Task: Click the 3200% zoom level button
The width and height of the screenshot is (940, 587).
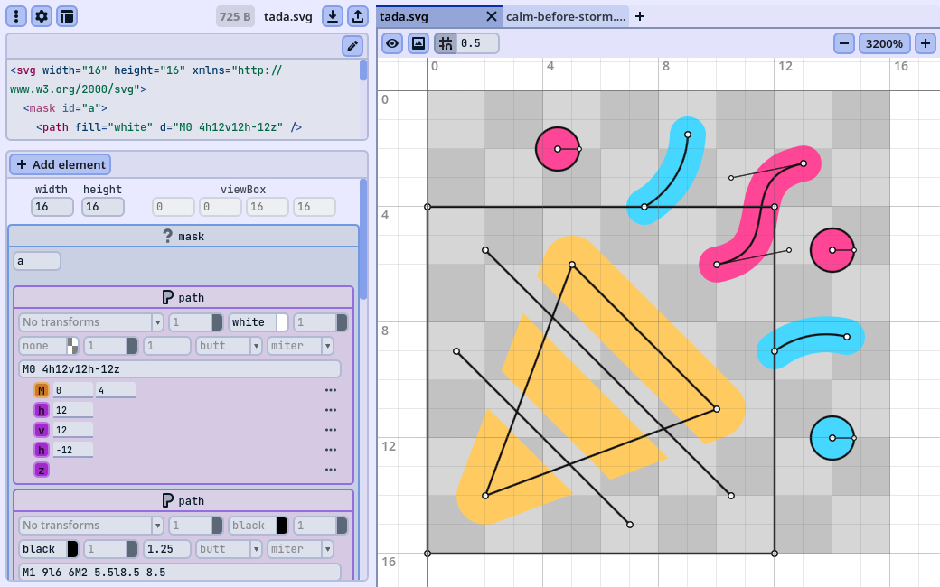Action: click(x=884, y=43)
